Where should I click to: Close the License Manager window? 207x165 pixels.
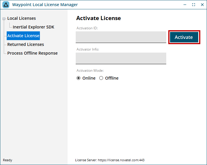coord(202,5)
